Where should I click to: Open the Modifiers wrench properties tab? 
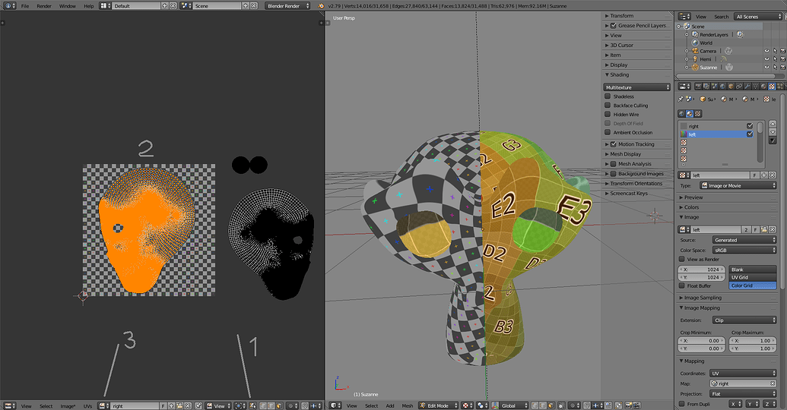(747, 87)
